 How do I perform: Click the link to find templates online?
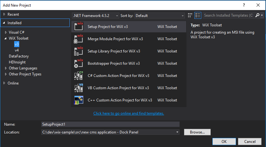[x=128, y=113]
